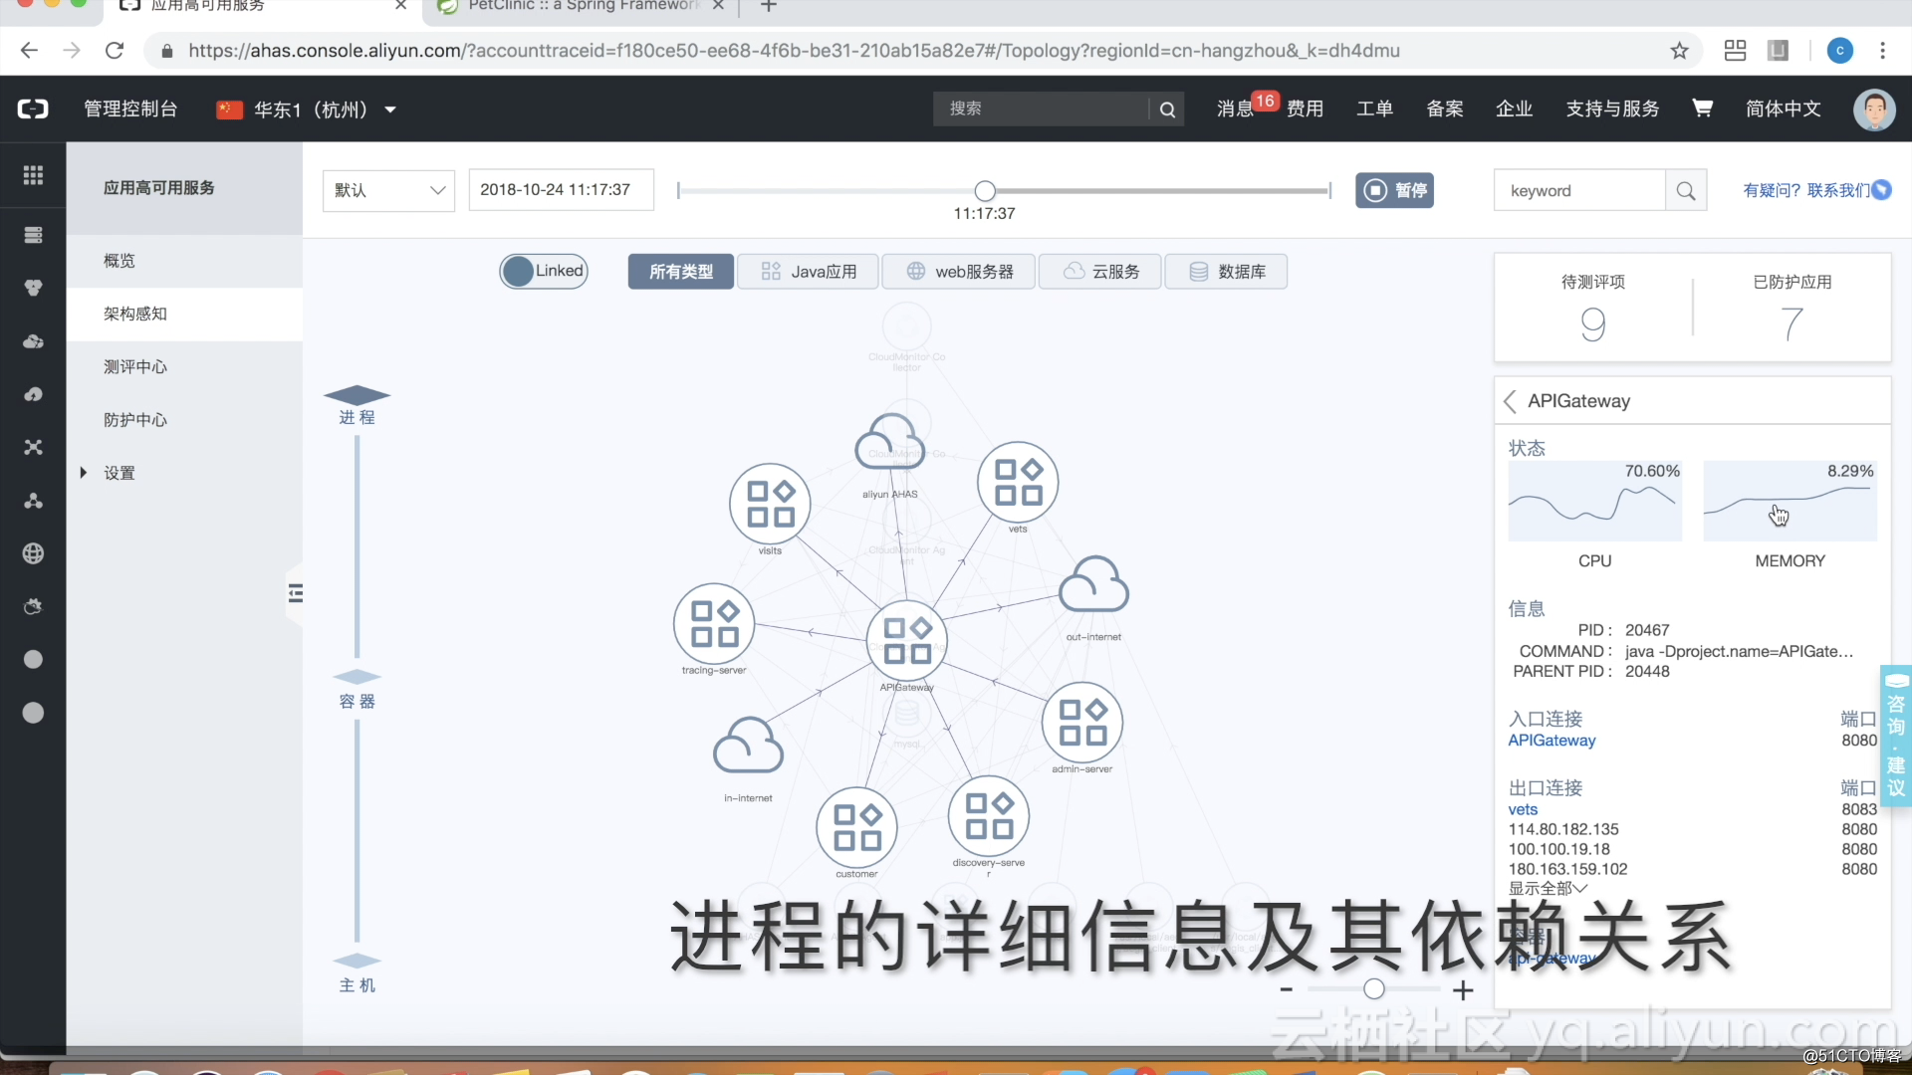The image size is (1912, 1075).
Task: Click the server list icon in left rail
Action: point(33,235)
